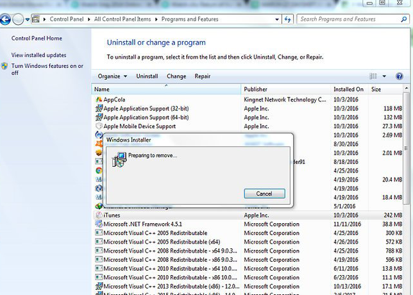Sort by the Publisher column header
Screen dimensions: 413x295
click(x=286, y=89)
